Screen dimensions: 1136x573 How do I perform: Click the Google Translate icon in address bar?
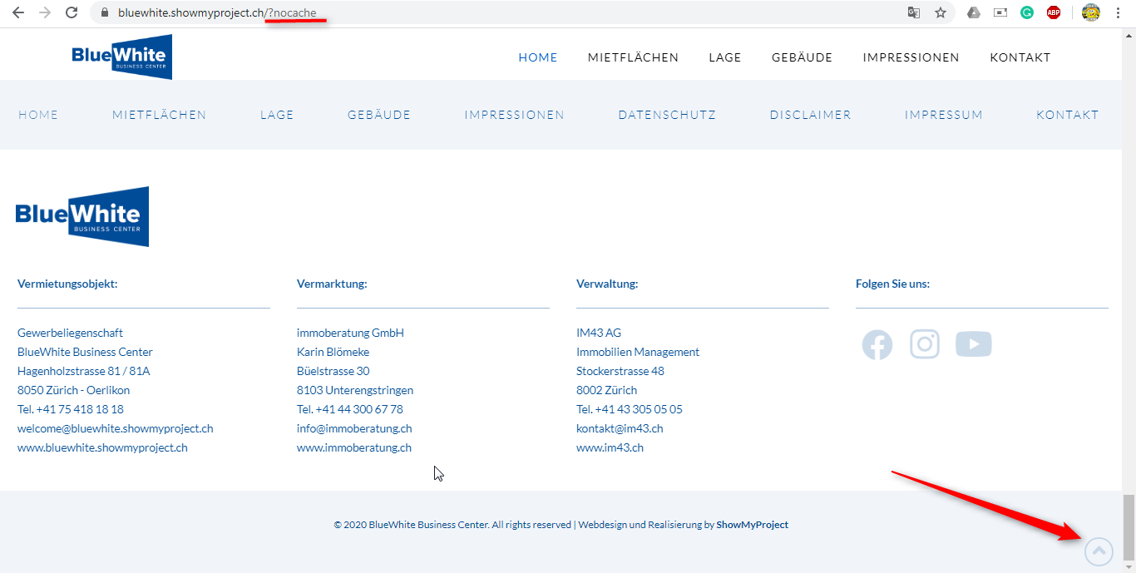click(914, 12)
